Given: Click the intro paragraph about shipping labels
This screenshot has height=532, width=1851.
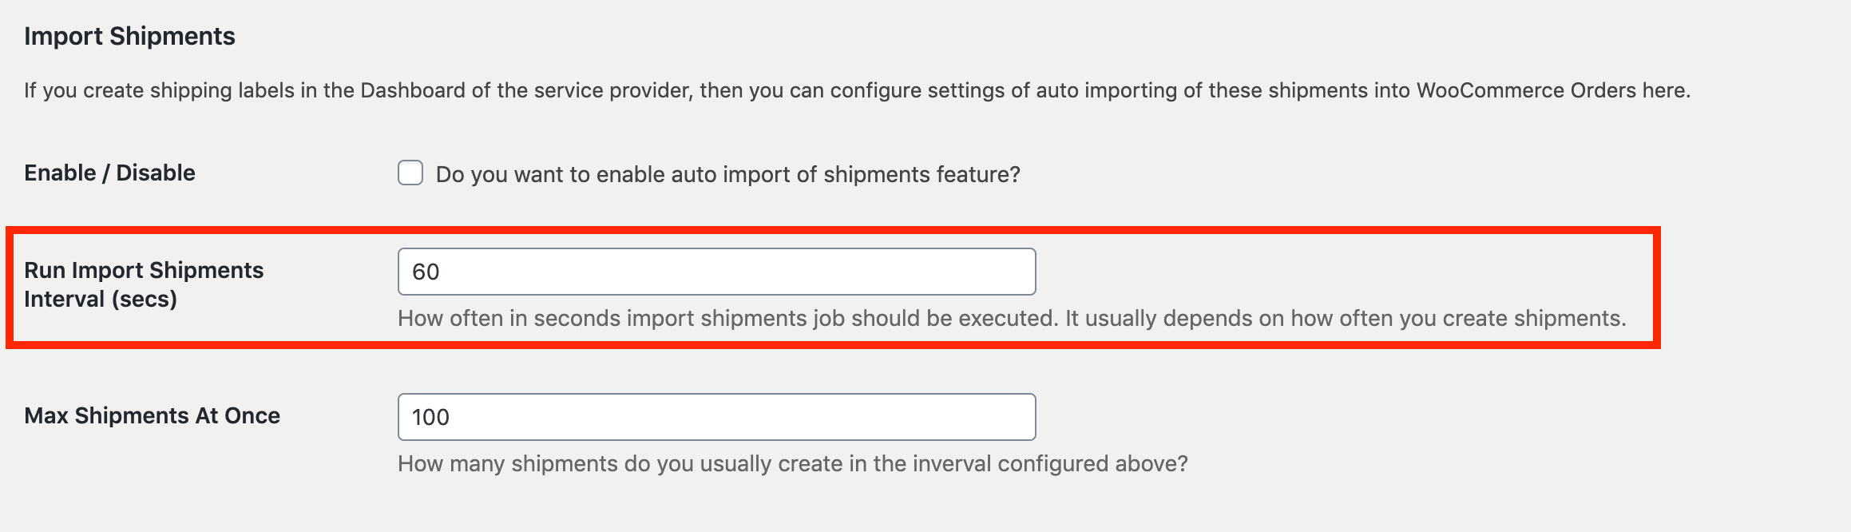Looking at the screenshot, I should click(x=856, y=90).
